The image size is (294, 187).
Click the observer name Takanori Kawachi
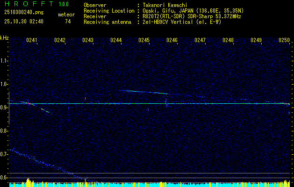pos(165,5)
